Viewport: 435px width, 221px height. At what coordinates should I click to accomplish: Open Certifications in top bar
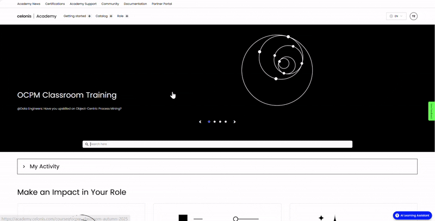(55, 4)
